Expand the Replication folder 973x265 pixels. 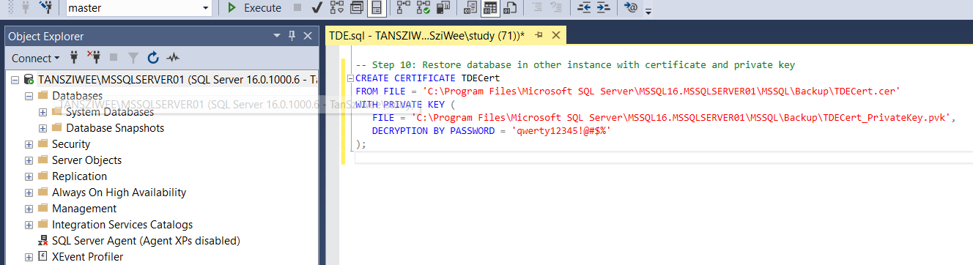(29, 176)
